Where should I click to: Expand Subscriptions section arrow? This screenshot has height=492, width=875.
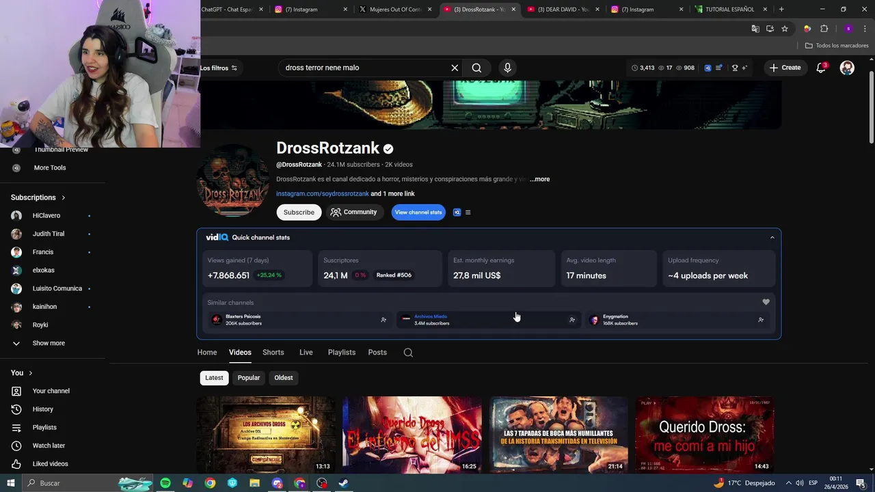point(64,197)
